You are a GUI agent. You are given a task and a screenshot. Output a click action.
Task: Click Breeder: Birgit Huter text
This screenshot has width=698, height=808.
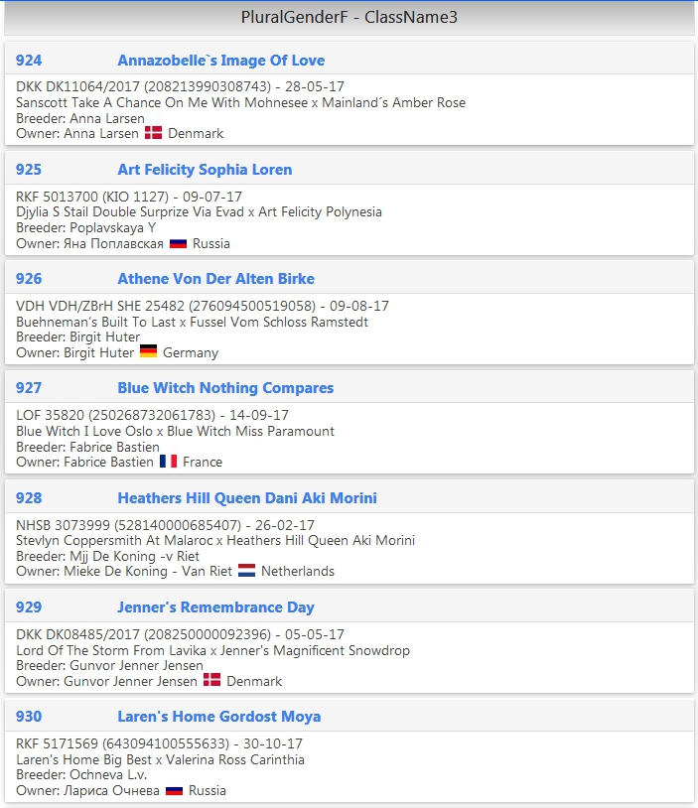point(77,337)
